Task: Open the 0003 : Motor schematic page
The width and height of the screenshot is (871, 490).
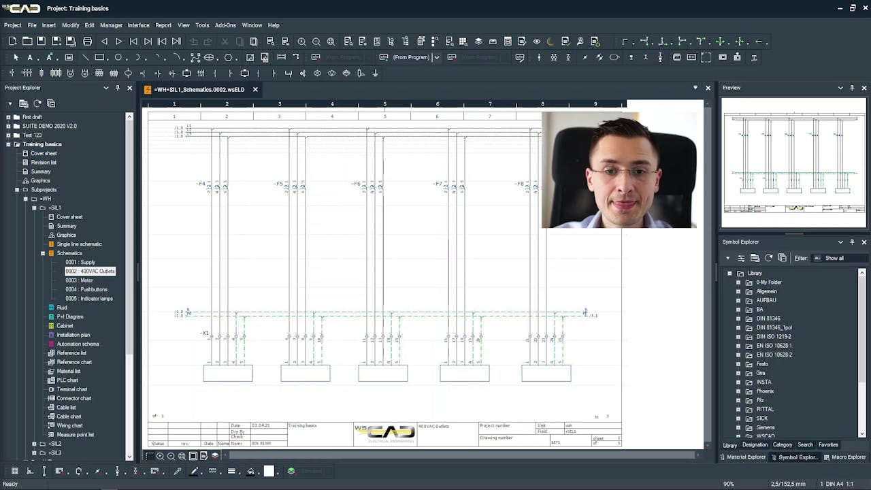Action: [x=79, y=280]
